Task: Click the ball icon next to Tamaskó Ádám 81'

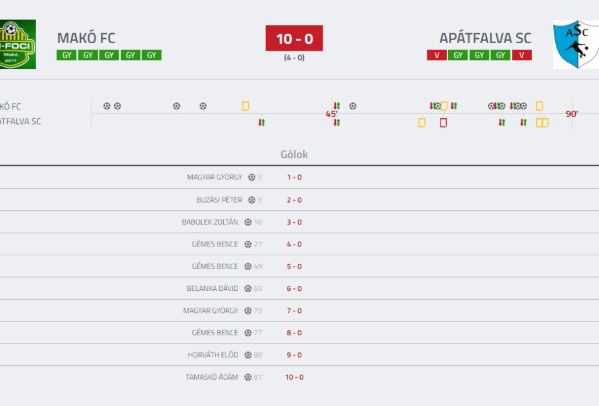Action: 248,377
